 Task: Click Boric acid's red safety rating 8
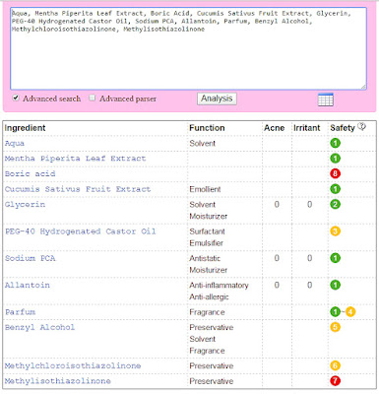[335, 173]
